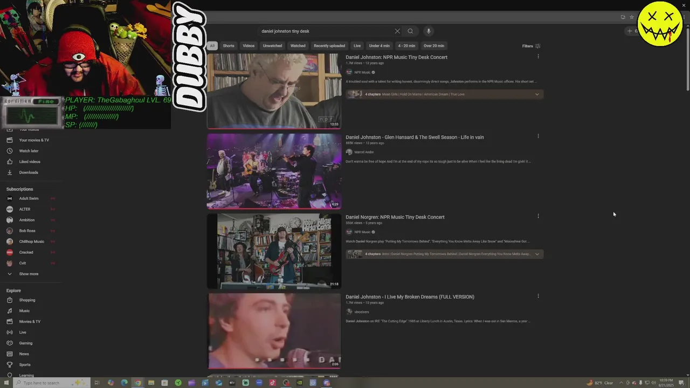Select the Under 4 min filter chip
This screenshot has height=388, width=690.
[379, 46]
